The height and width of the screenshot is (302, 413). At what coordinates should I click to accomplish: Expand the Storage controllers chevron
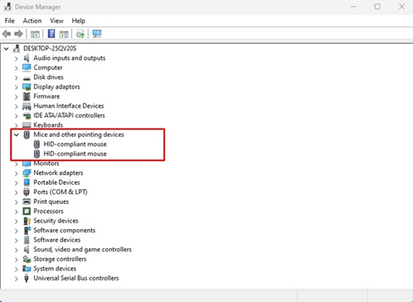17,259
